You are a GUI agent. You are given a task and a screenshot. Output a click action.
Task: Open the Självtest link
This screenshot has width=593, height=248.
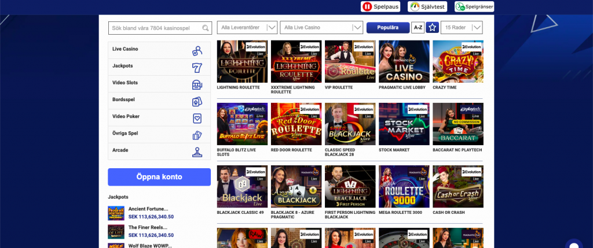pos(427,7)
